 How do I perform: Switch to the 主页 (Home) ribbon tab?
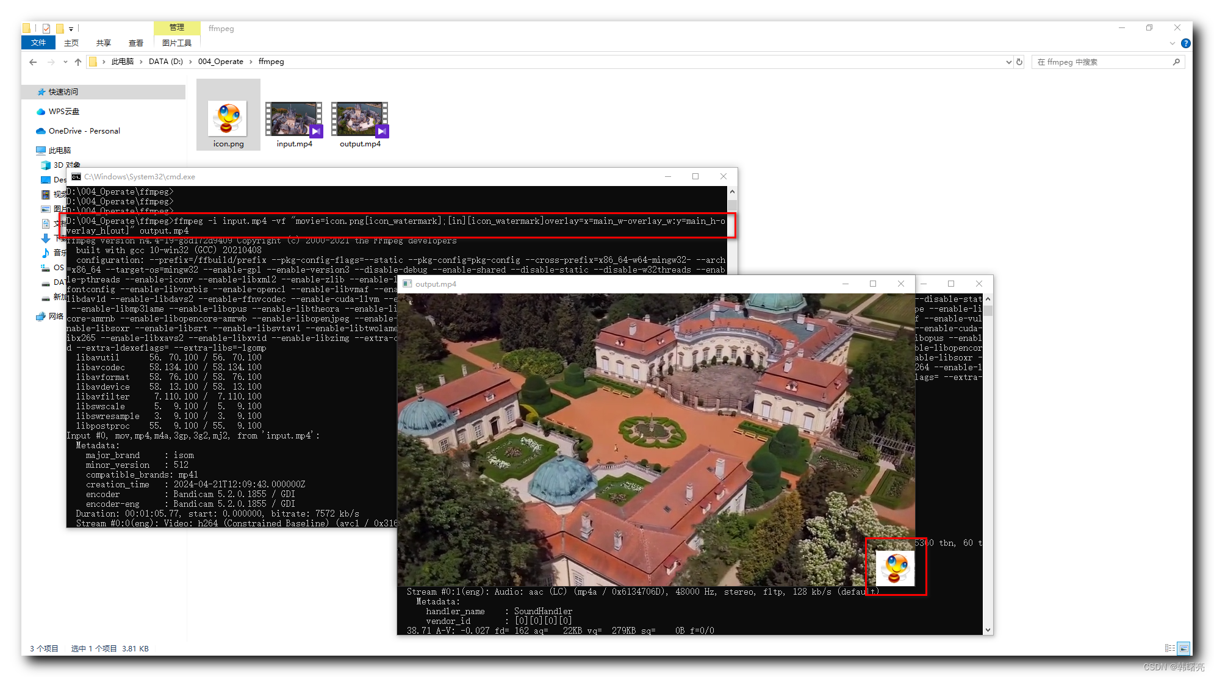pyautogui.click(x=71, y=43)
